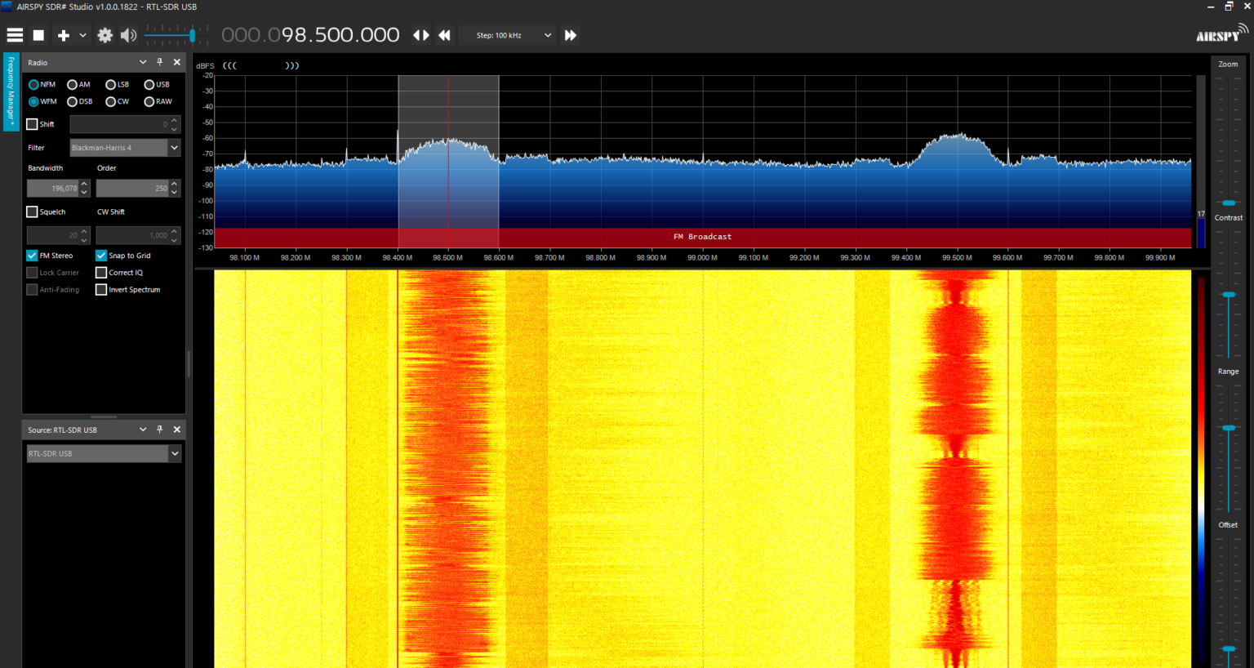Open settings via the gear icon
The width and height of the screenshot is (1254, 668).
point(104,35)
